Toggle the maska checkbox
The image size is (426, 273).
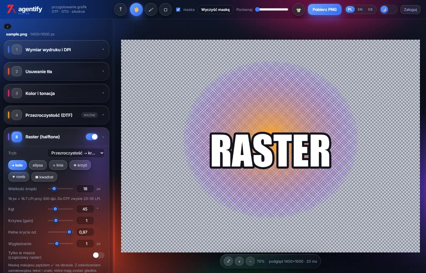click(x=178, y=9)
